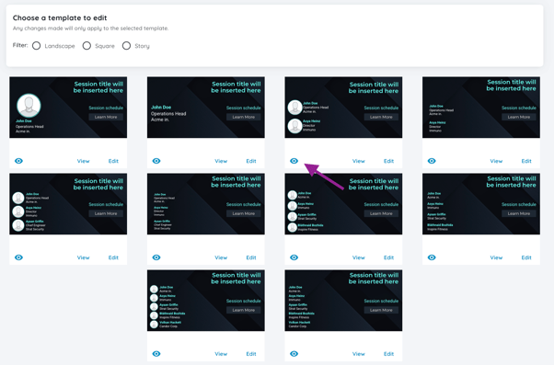Open thumbnail of three-speaker text-only template
Viewport: 554px width, 365px height.
206,204
